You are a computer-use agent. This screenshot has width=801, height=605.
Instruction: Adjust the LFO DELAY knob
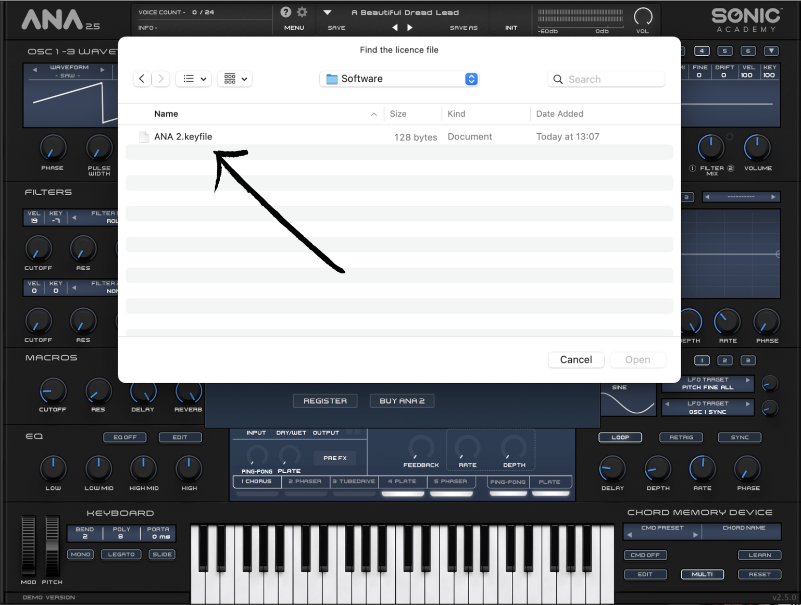click(x=612, y=469)
